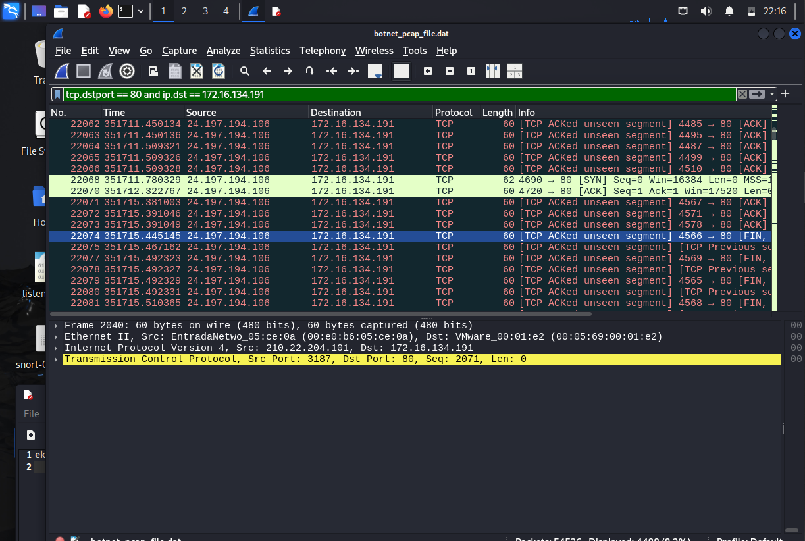Reset text to normal size
805x541 pixels.
point(471,71)
